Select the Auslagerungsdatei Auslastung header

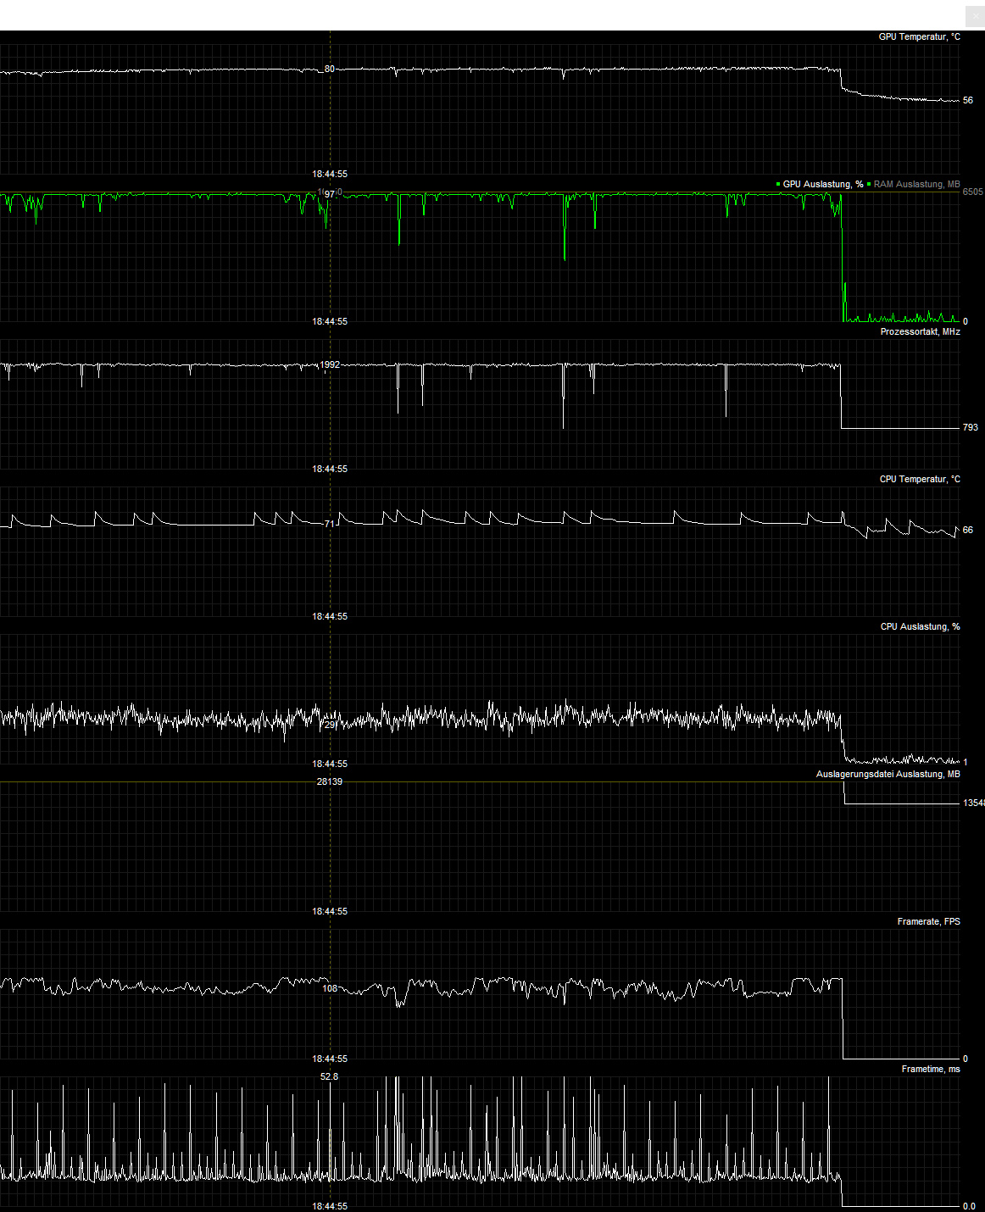coord(888,774)
